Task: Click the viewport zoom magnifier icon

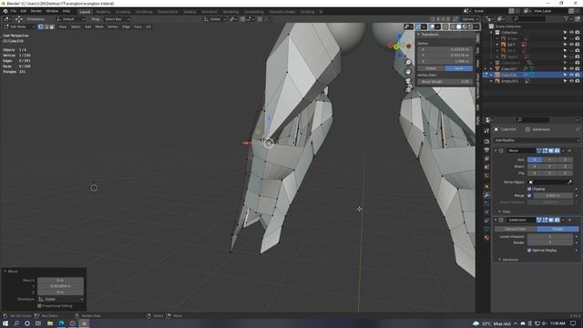Action: pyautogui.click(x=408, y=63)
